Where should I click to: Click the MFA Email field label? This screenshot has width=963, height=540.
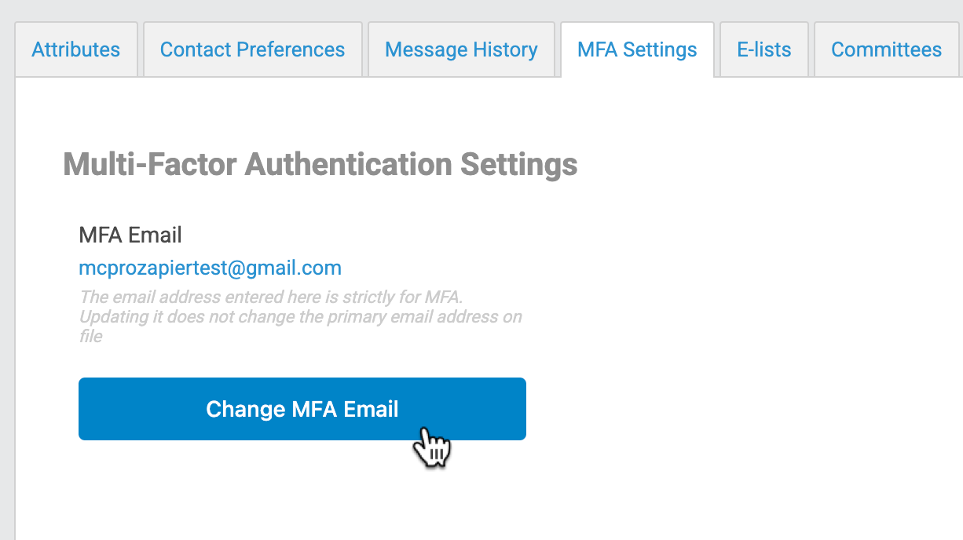pyautogui.click(x=130, y=235)
